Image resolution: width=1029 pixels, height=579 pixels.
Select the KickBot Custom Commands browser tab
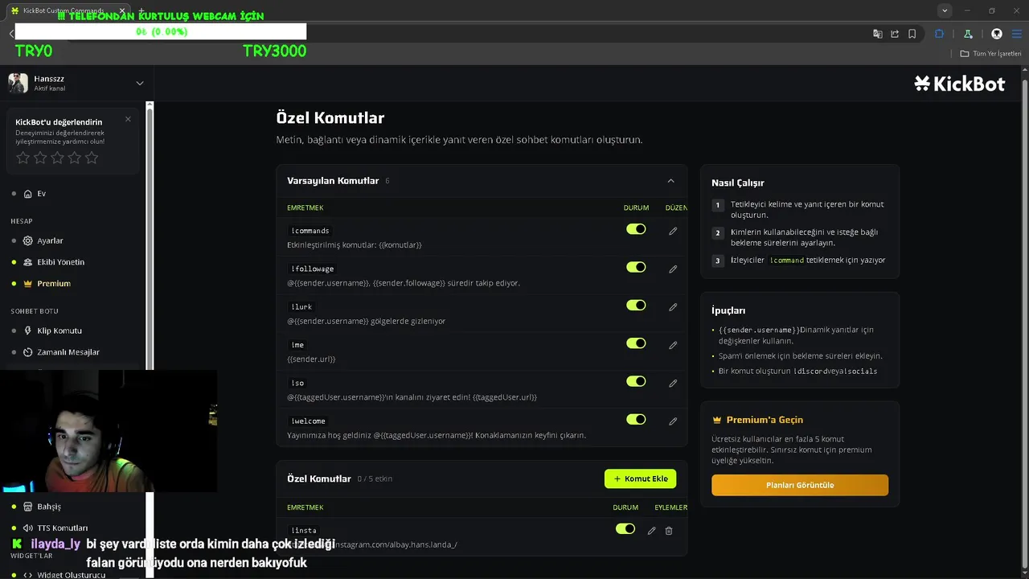tap(68, 10)
